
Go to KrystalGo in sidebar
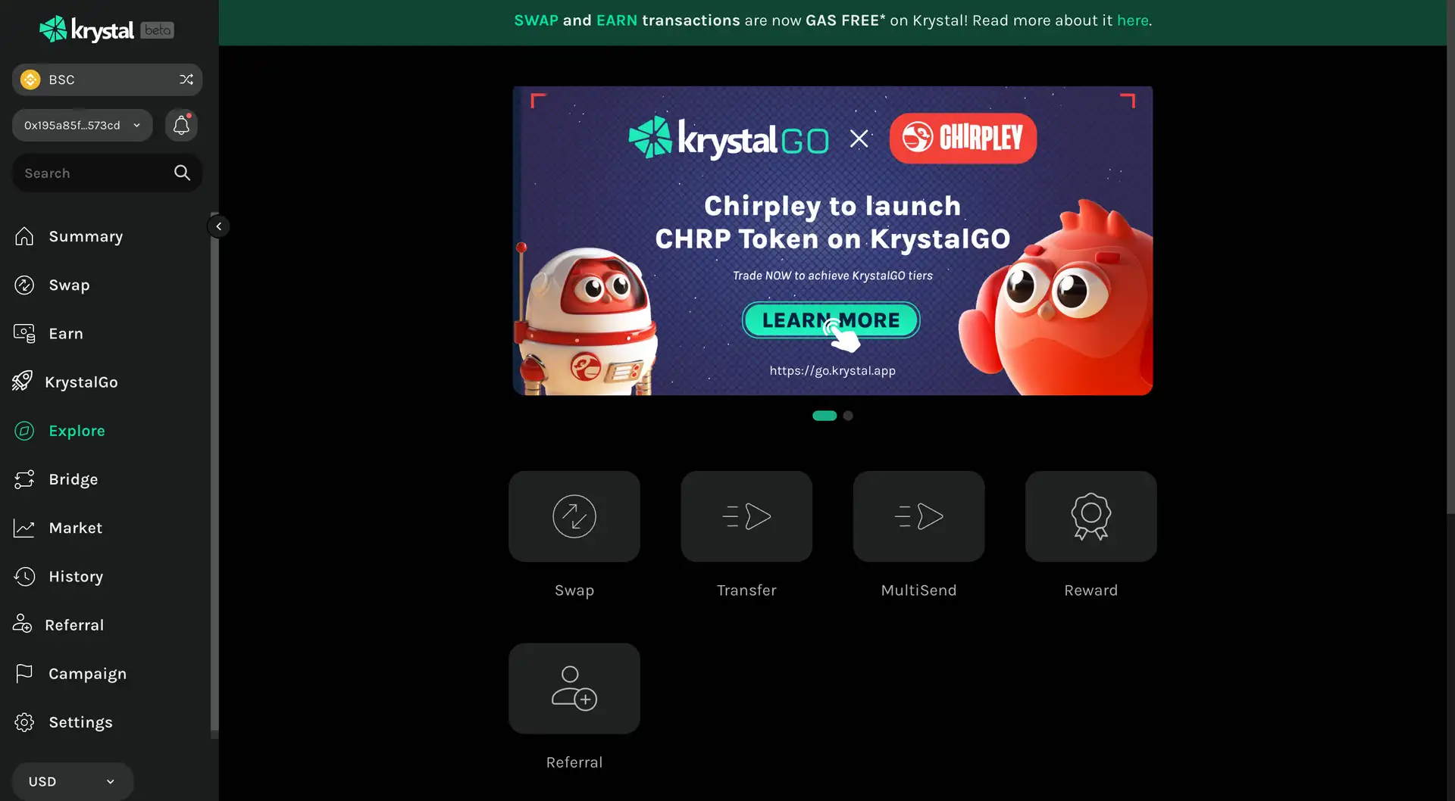pos(81,382)
